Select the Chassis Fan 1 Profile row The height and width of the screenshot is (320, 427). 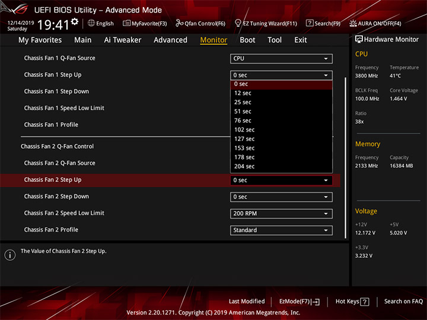click(x=51, y=124)
